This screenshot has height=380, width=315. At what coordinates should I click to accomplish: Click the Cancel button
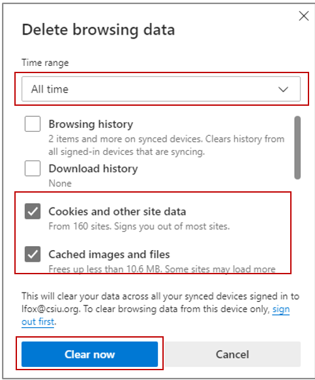[x=232, y=354]
